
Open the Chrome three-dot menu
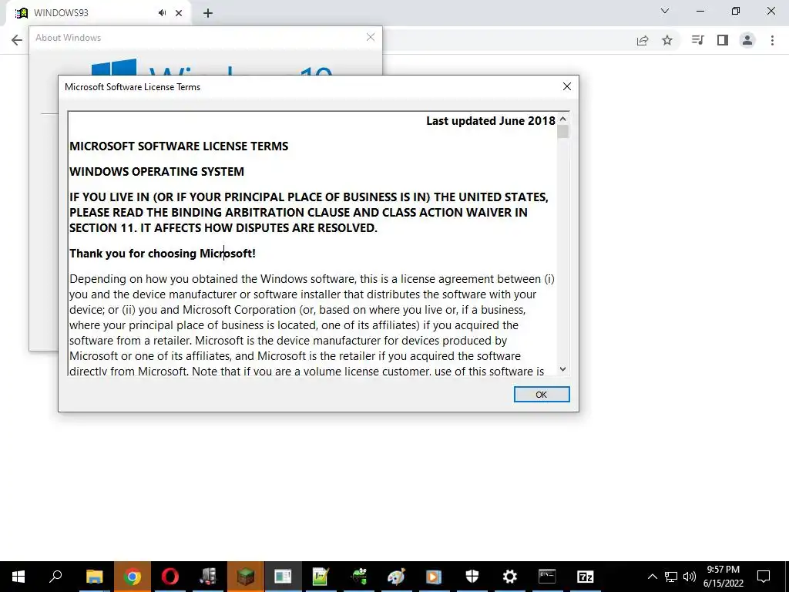pos(772,40)
